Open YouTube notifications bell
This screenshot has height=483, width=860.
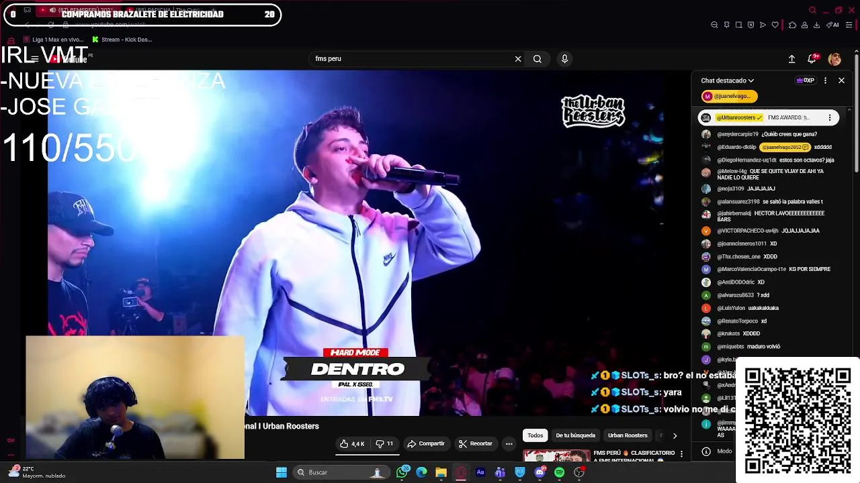812,59
